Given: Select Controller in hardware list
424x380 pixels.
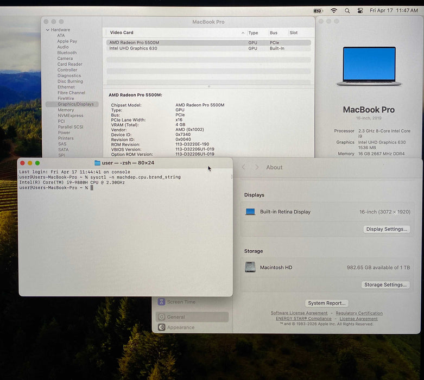Looking at the screenshot, I should 67,70.
